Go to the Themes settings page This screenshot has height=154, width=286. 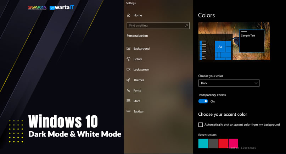pos(139,80)
